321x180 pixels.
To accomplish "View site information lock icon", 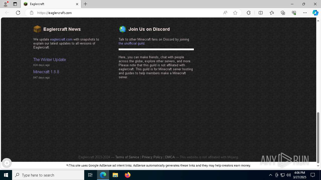I will tap(31, 13).
